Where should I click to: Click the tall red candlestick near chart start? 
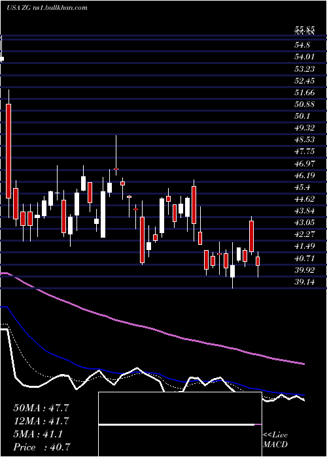pyautogui.click(x=9, y=151)
